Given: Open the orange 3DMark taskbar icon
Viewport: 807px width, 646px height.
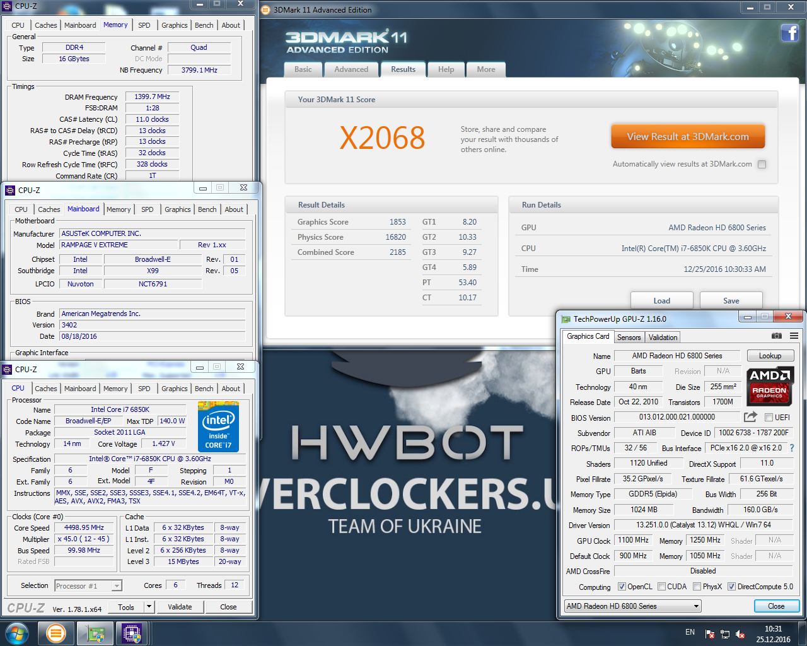Looking at the screenshot, I should coord(56,633).
